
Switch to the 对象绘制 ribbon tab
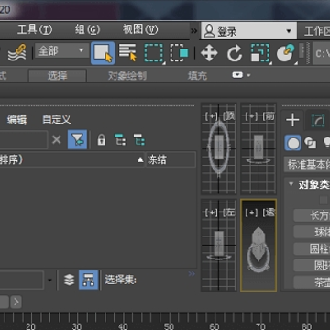(x=127, y=75)
